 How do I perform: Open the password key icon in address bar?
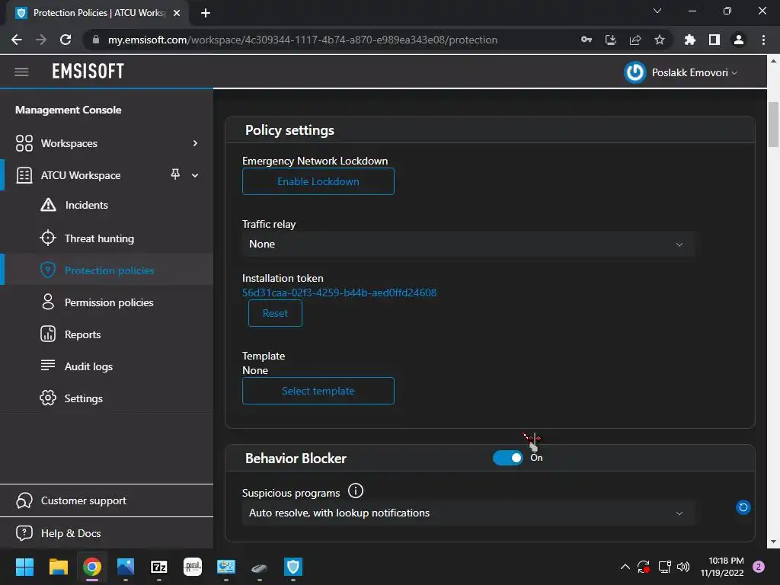tap(587, 40)
